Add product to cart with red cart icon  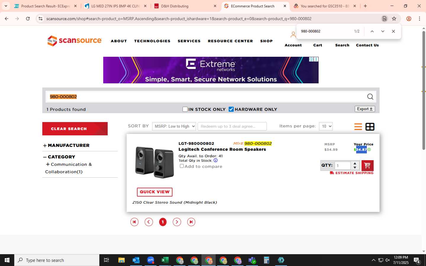point(367,166)
